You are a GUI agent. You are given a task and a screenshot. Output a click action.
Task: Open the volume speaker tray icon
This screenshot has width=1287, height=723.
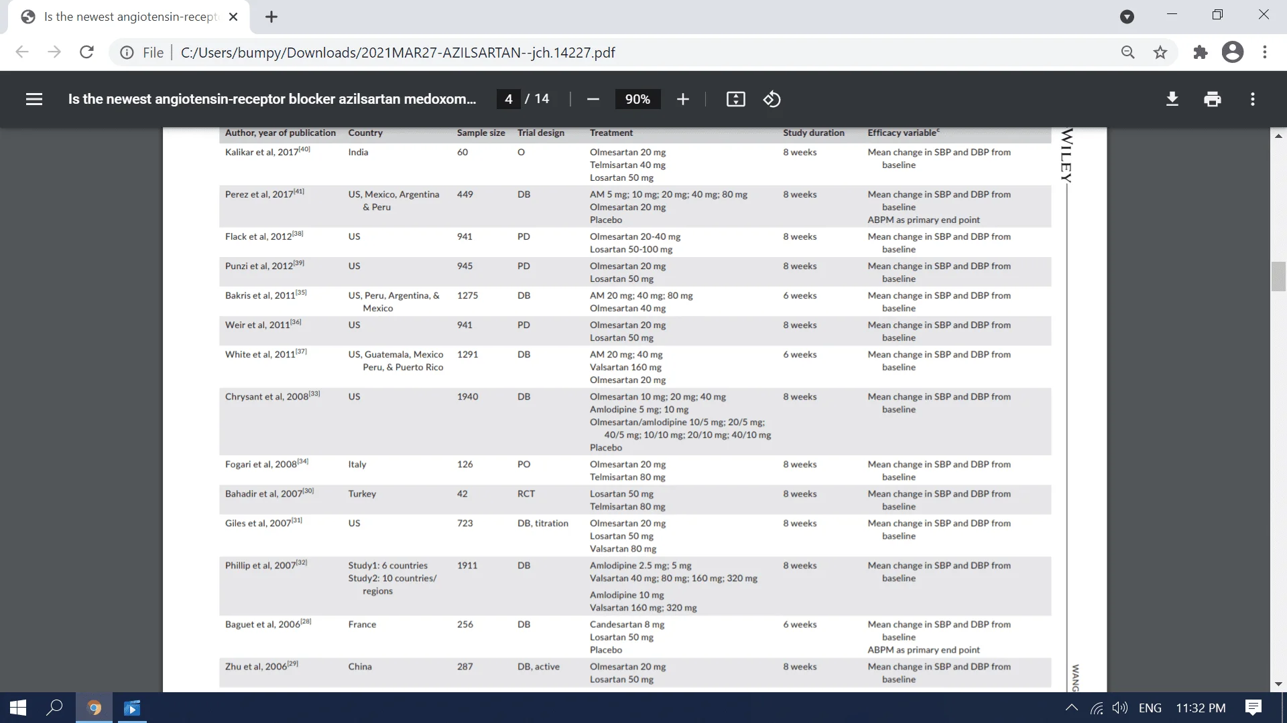1119,708
